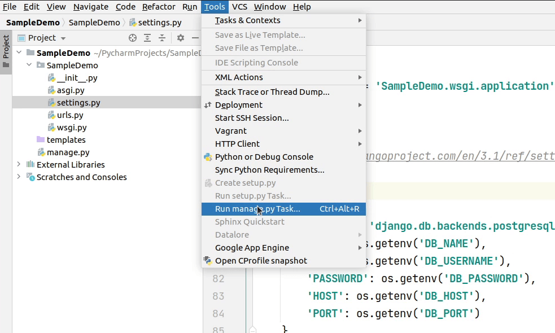Image resolution: width=555 pixels, height=333 pixels.
Task: Collapse the SampleDemo project root node
Action: coord(19,52)
